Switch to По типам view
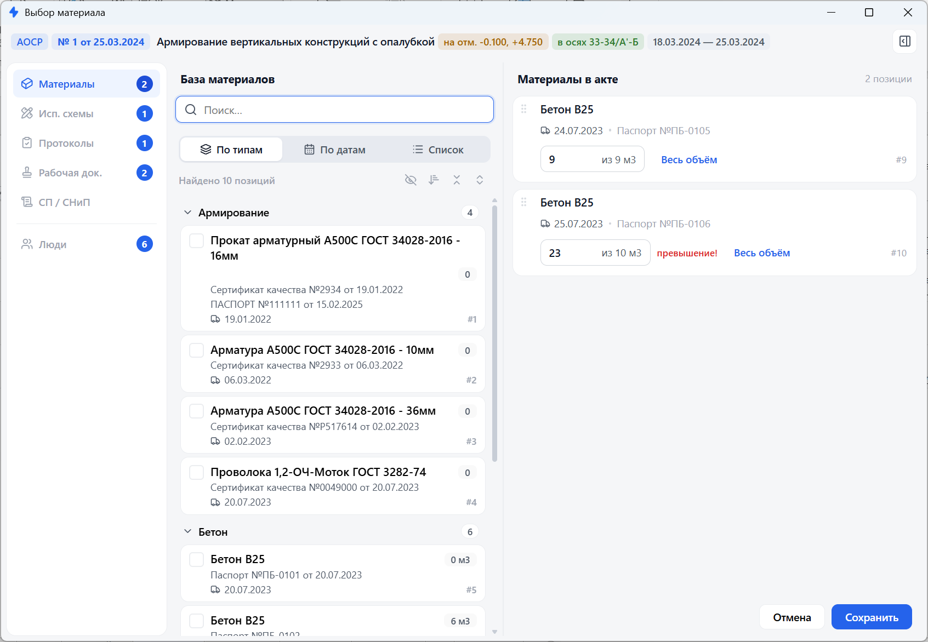Screen dimensions: 928x642 click(231, 150)
